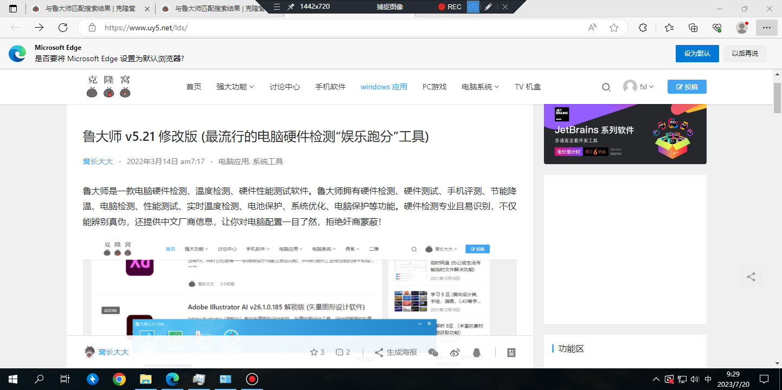Click the star favorite count icon

click(313, 352)
